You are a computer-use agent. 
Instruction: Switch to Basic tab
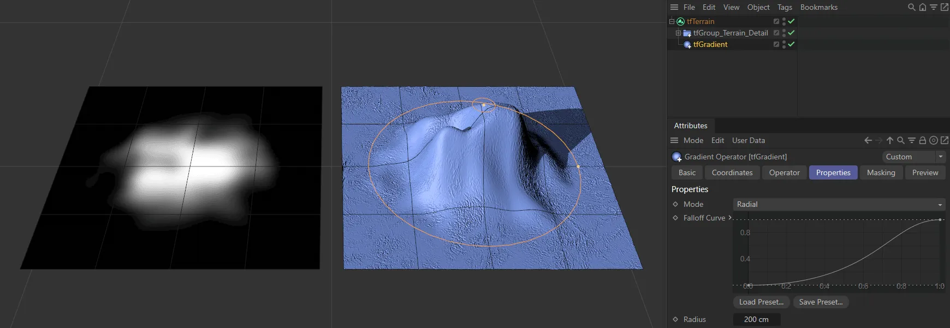tap(687, 172)
